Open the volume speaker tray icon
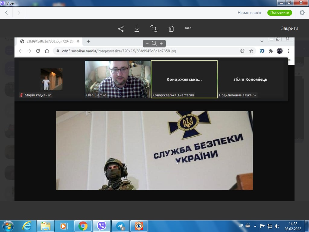Screen dimensions: 309x232 (x=277, y=226)
